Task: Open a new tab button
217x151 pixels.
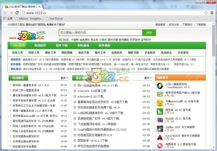Action: (46, 7)
